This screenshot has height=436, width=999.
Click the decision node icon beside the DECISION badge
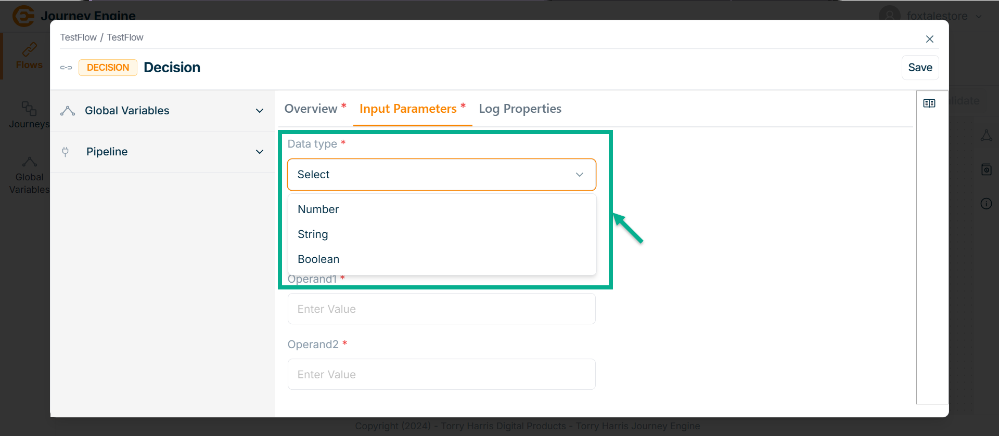tap(66, 68)
